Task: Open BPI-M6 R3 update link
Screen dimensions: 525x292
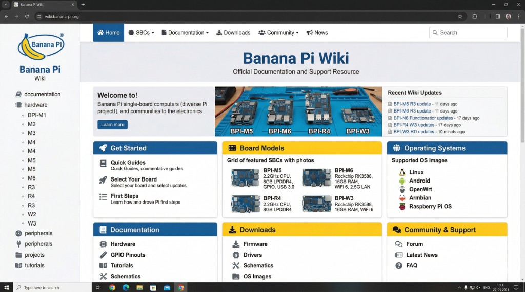Action: click(412, 111)
